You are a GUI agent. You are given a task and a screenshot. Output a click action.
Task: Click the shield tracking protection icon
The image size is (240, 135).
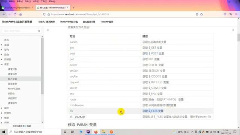44,14
